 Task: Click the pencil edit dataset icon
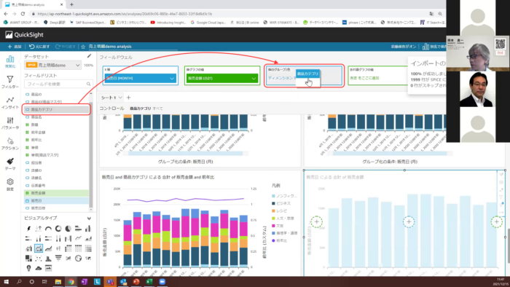[89, 56]
